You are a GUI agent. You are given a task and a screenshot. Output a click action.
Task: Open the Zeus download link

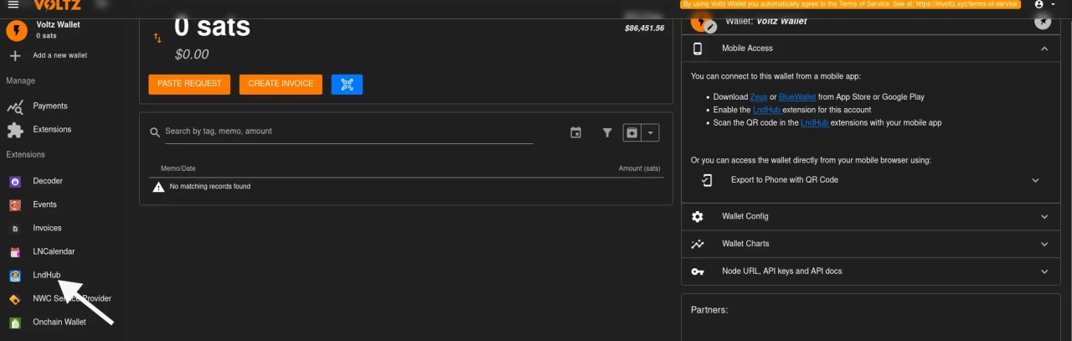pos(759,97)
